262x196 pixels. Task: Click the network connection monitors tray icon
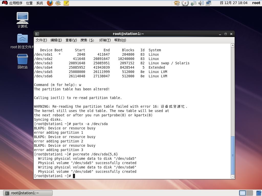(x=209, y=3)
